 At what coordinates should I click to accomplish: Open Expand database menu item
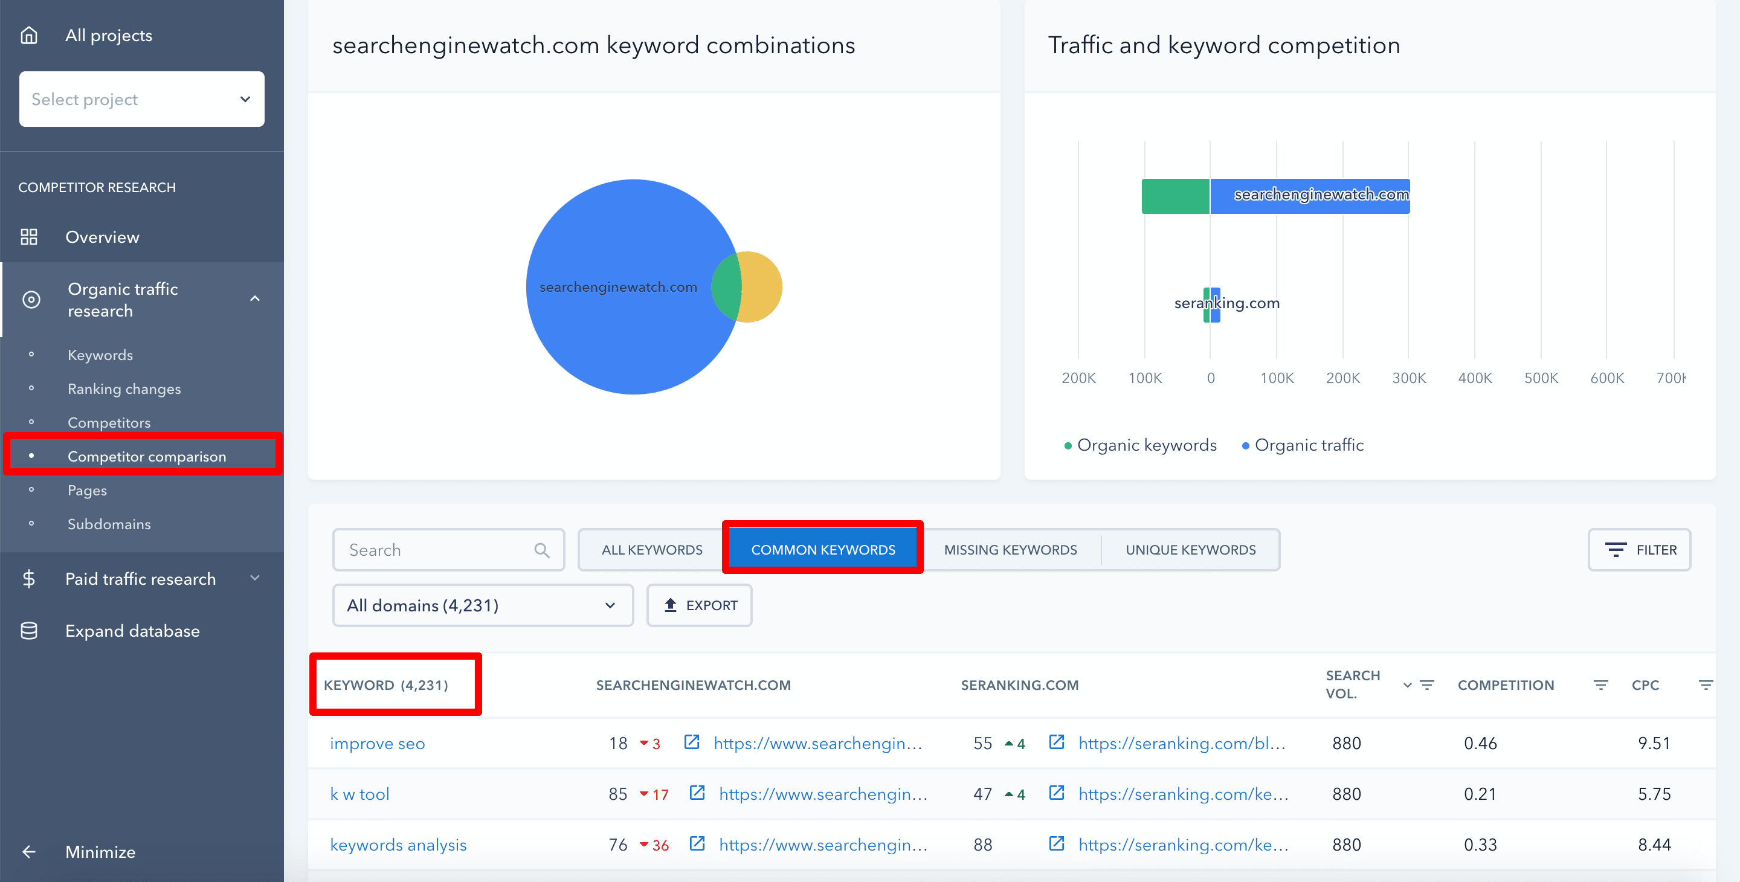pyautogui.click(x=132, y=631)
